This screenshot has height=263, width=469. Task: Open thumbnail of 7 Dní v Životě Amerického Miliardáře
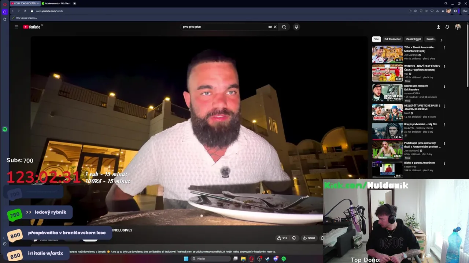pos(387,54)
